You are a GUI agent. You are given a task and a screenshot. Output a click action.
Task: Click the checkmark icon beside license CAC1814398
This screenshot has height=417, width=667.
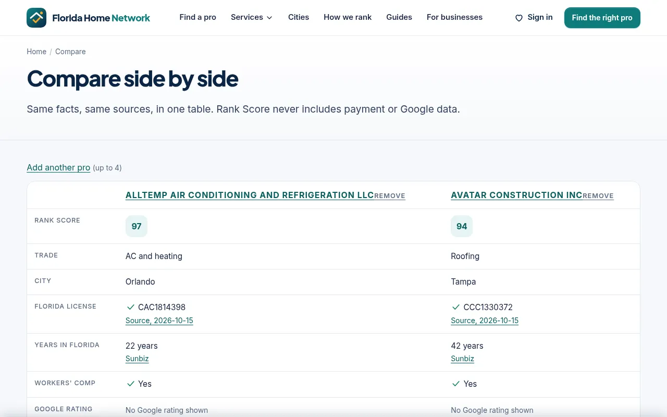[x=131, y=308]
